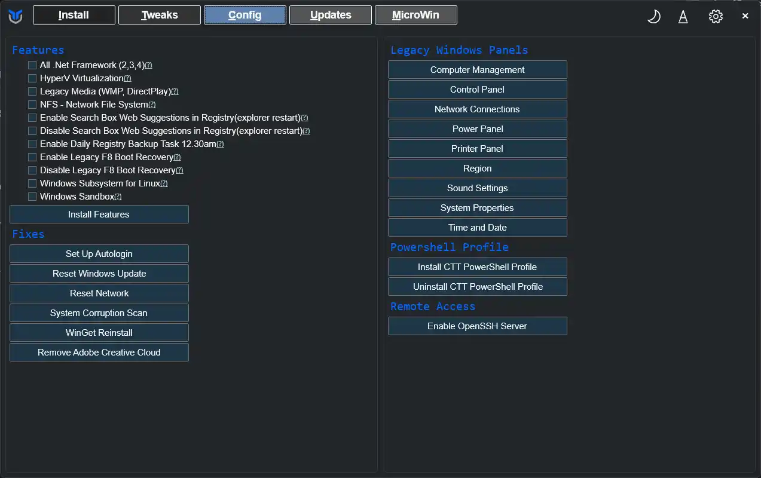
Task: Open System Properties panel
Action: 478,208
